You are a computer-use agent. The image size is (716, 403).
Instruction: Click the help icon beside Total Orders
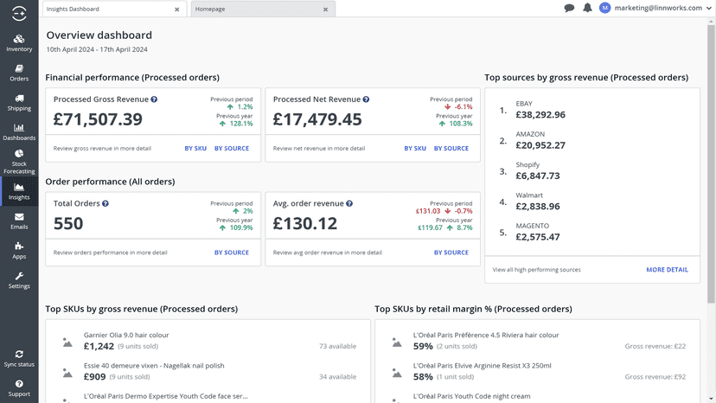(105, 204)
